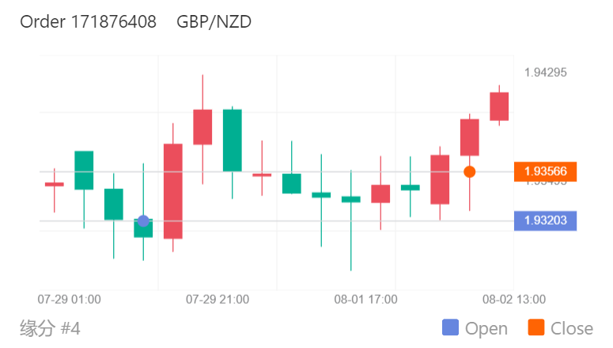Click the blue Open marker dot on chart

click(x=143, y=221)
